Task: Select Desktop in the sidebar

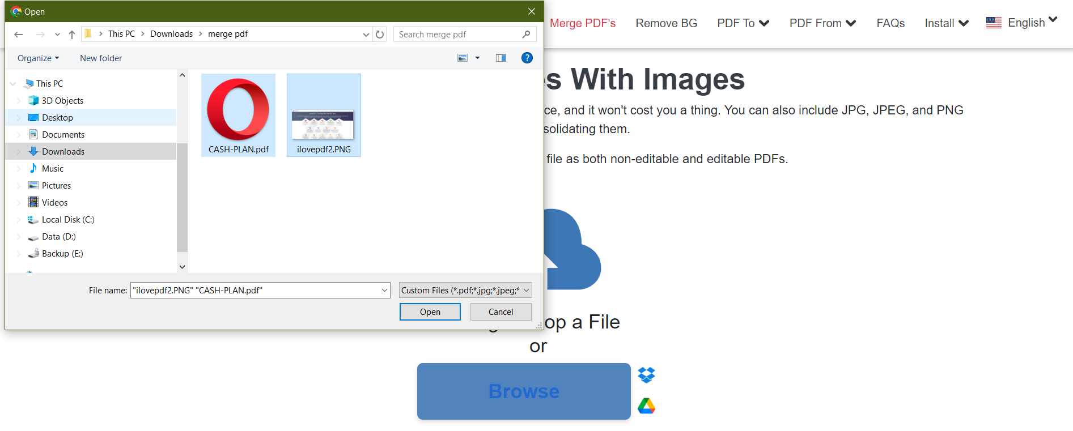Action: 57,118
